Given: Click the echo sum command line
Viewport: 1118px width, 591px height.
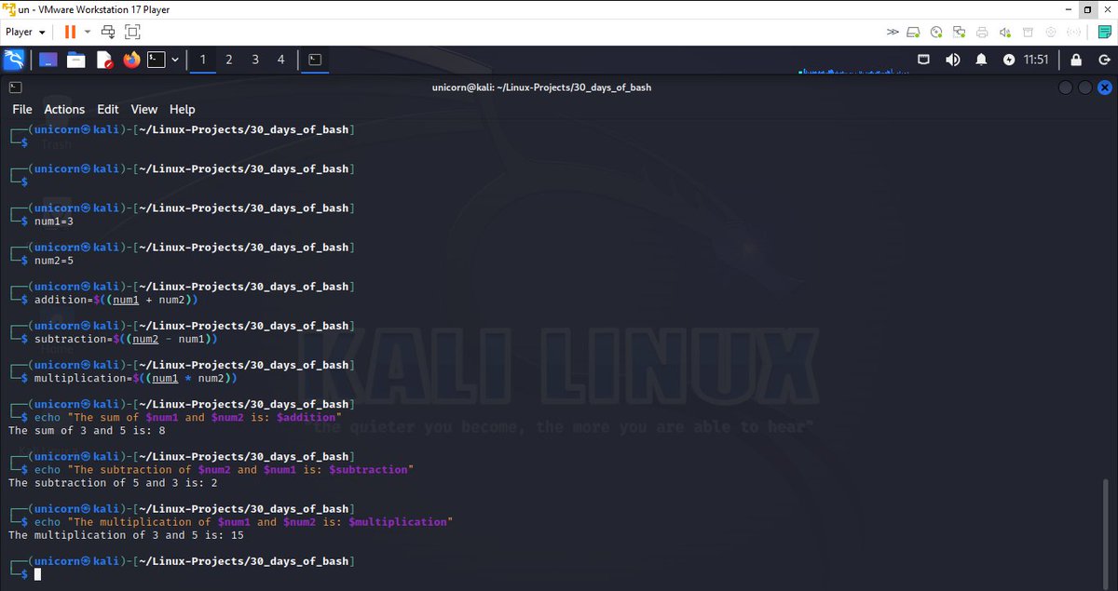Looking at the screenshot, I should pos(188,418).
